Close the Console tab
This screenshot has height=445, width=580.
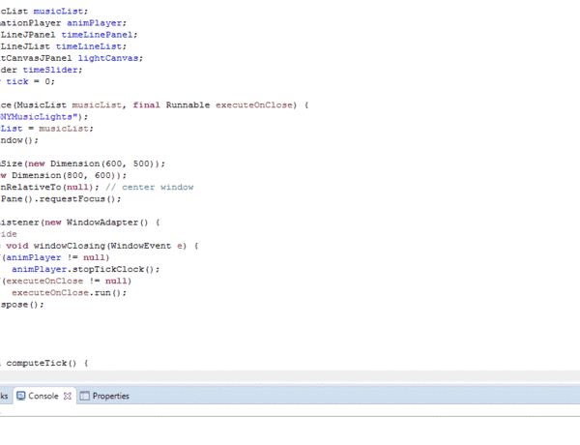pos(68,396)
